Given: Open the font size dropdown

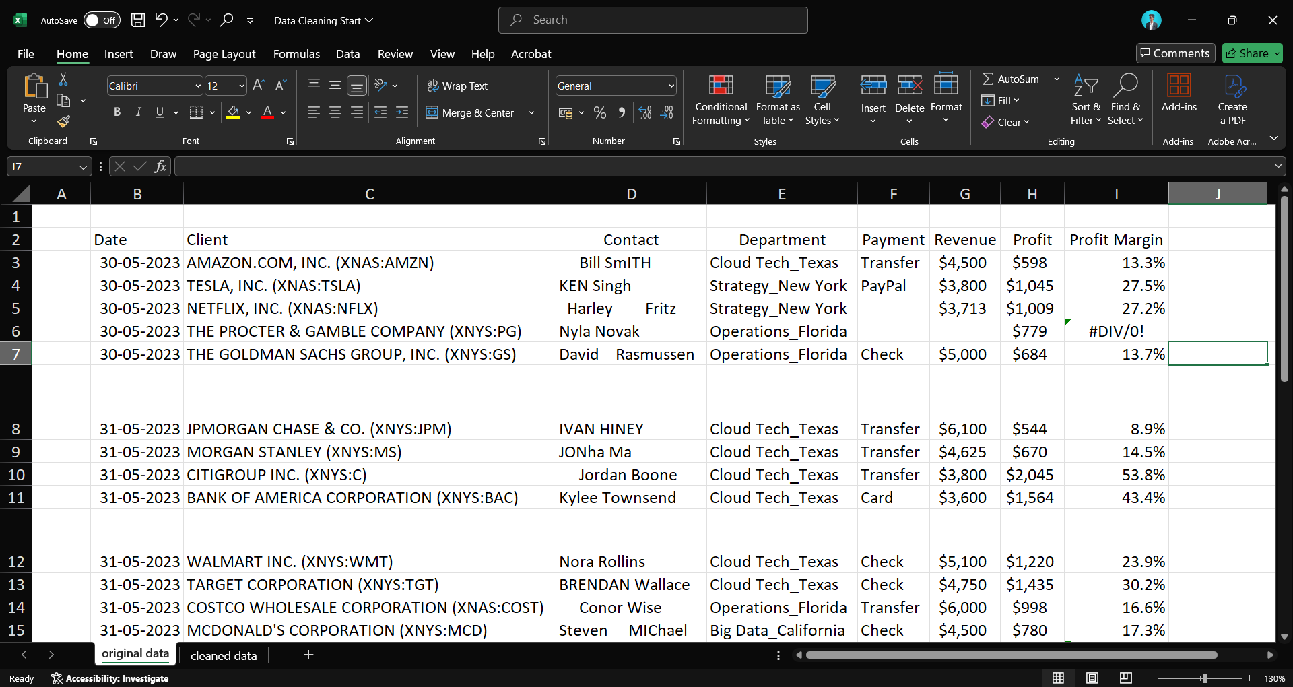Looking at the screenshot, I should point(242,86).
